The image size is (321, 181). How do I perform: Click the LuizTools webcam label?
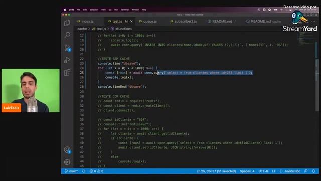point(11,108)
